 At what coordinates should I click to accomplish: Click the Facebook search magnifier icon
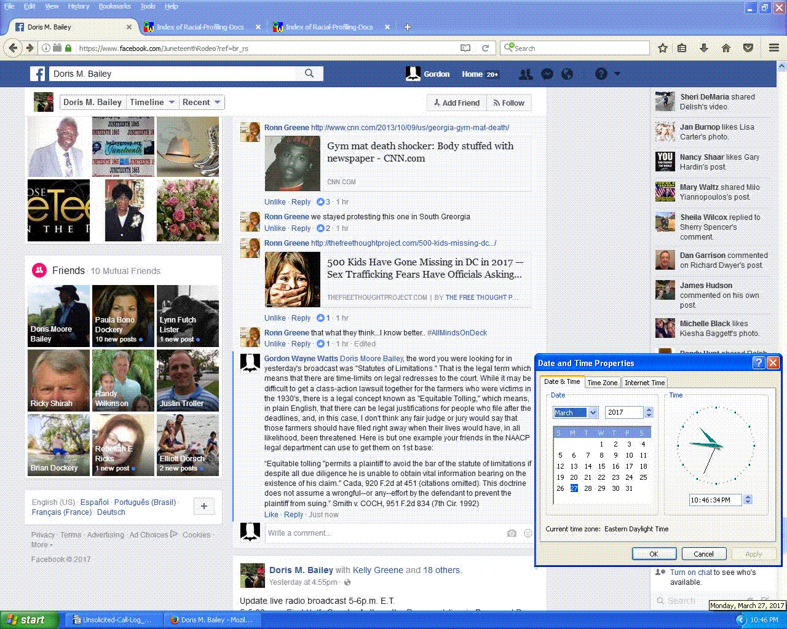pos(309,74)
